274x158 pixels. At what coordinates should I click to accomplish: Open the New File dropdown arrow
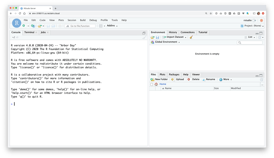[28, 26]
